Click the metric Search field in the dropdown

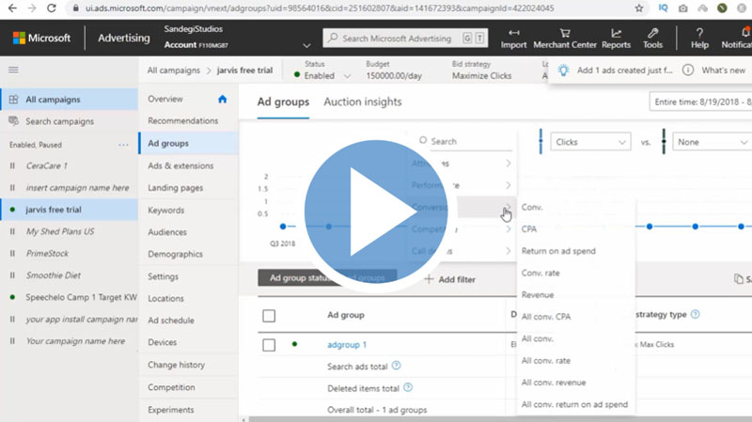tap(466, 142)
